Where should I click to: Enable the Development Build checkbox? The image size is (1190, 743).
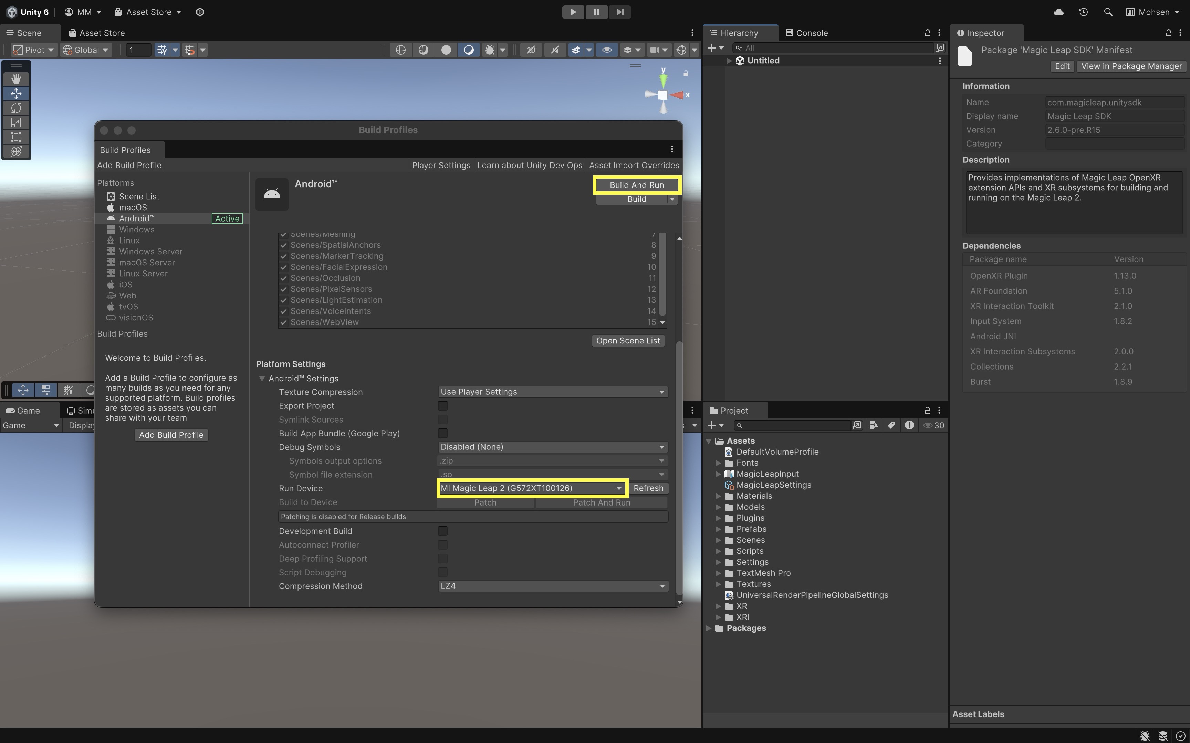tap(442, 531)
